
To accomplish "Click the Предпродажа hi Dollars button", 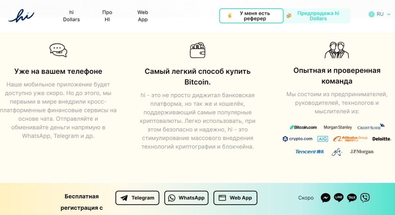I will 318,16.
